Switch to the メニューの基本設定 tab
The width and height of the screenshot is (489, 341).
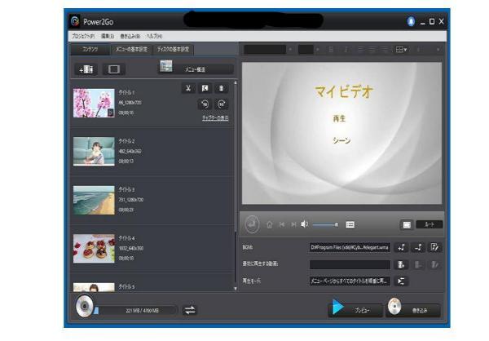pos(130,49)
